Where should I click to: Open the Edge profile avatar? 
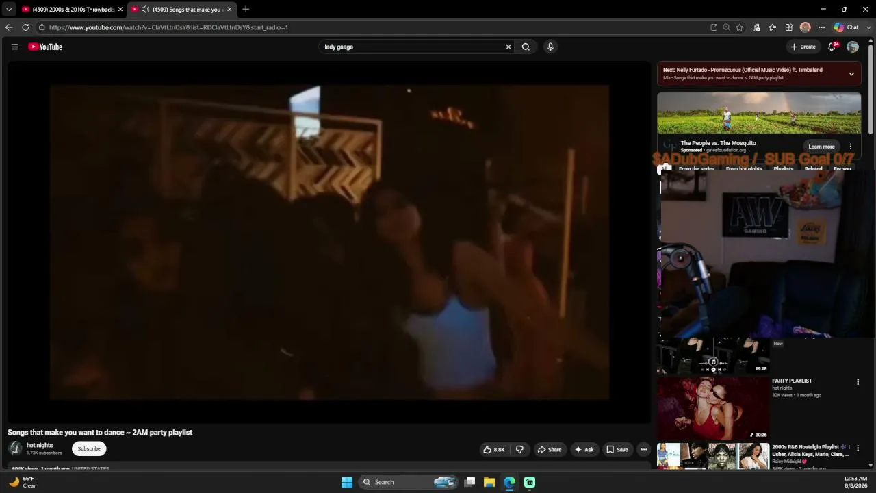806,27
